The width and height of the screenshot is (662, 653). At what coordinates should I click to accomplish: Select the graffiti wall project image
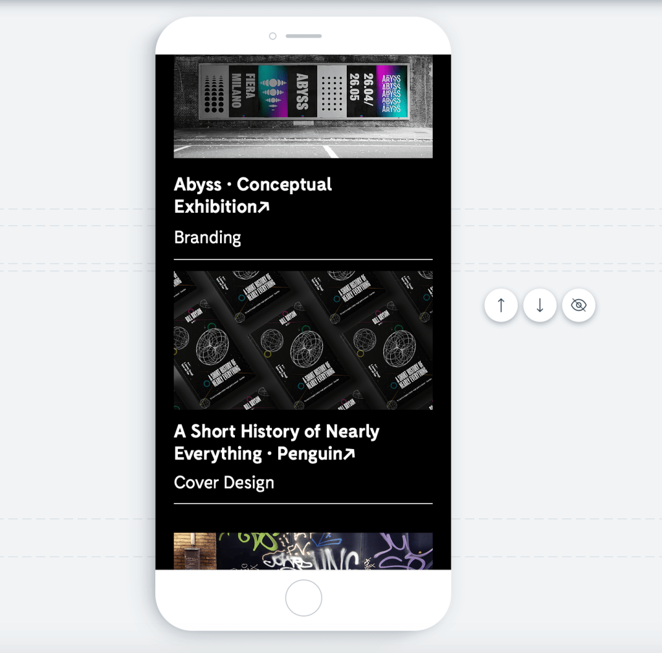pyautogui.click(x=303, y=551)
